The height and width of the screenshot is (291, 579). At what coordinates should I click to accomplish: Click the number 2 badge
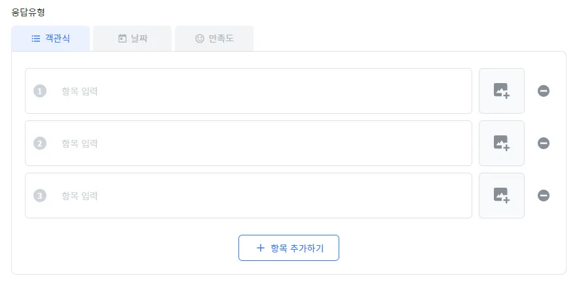(40, 143)
